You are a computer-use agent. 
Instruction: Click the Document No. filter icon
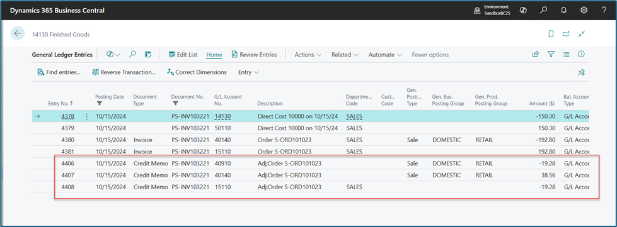point(175,104)
